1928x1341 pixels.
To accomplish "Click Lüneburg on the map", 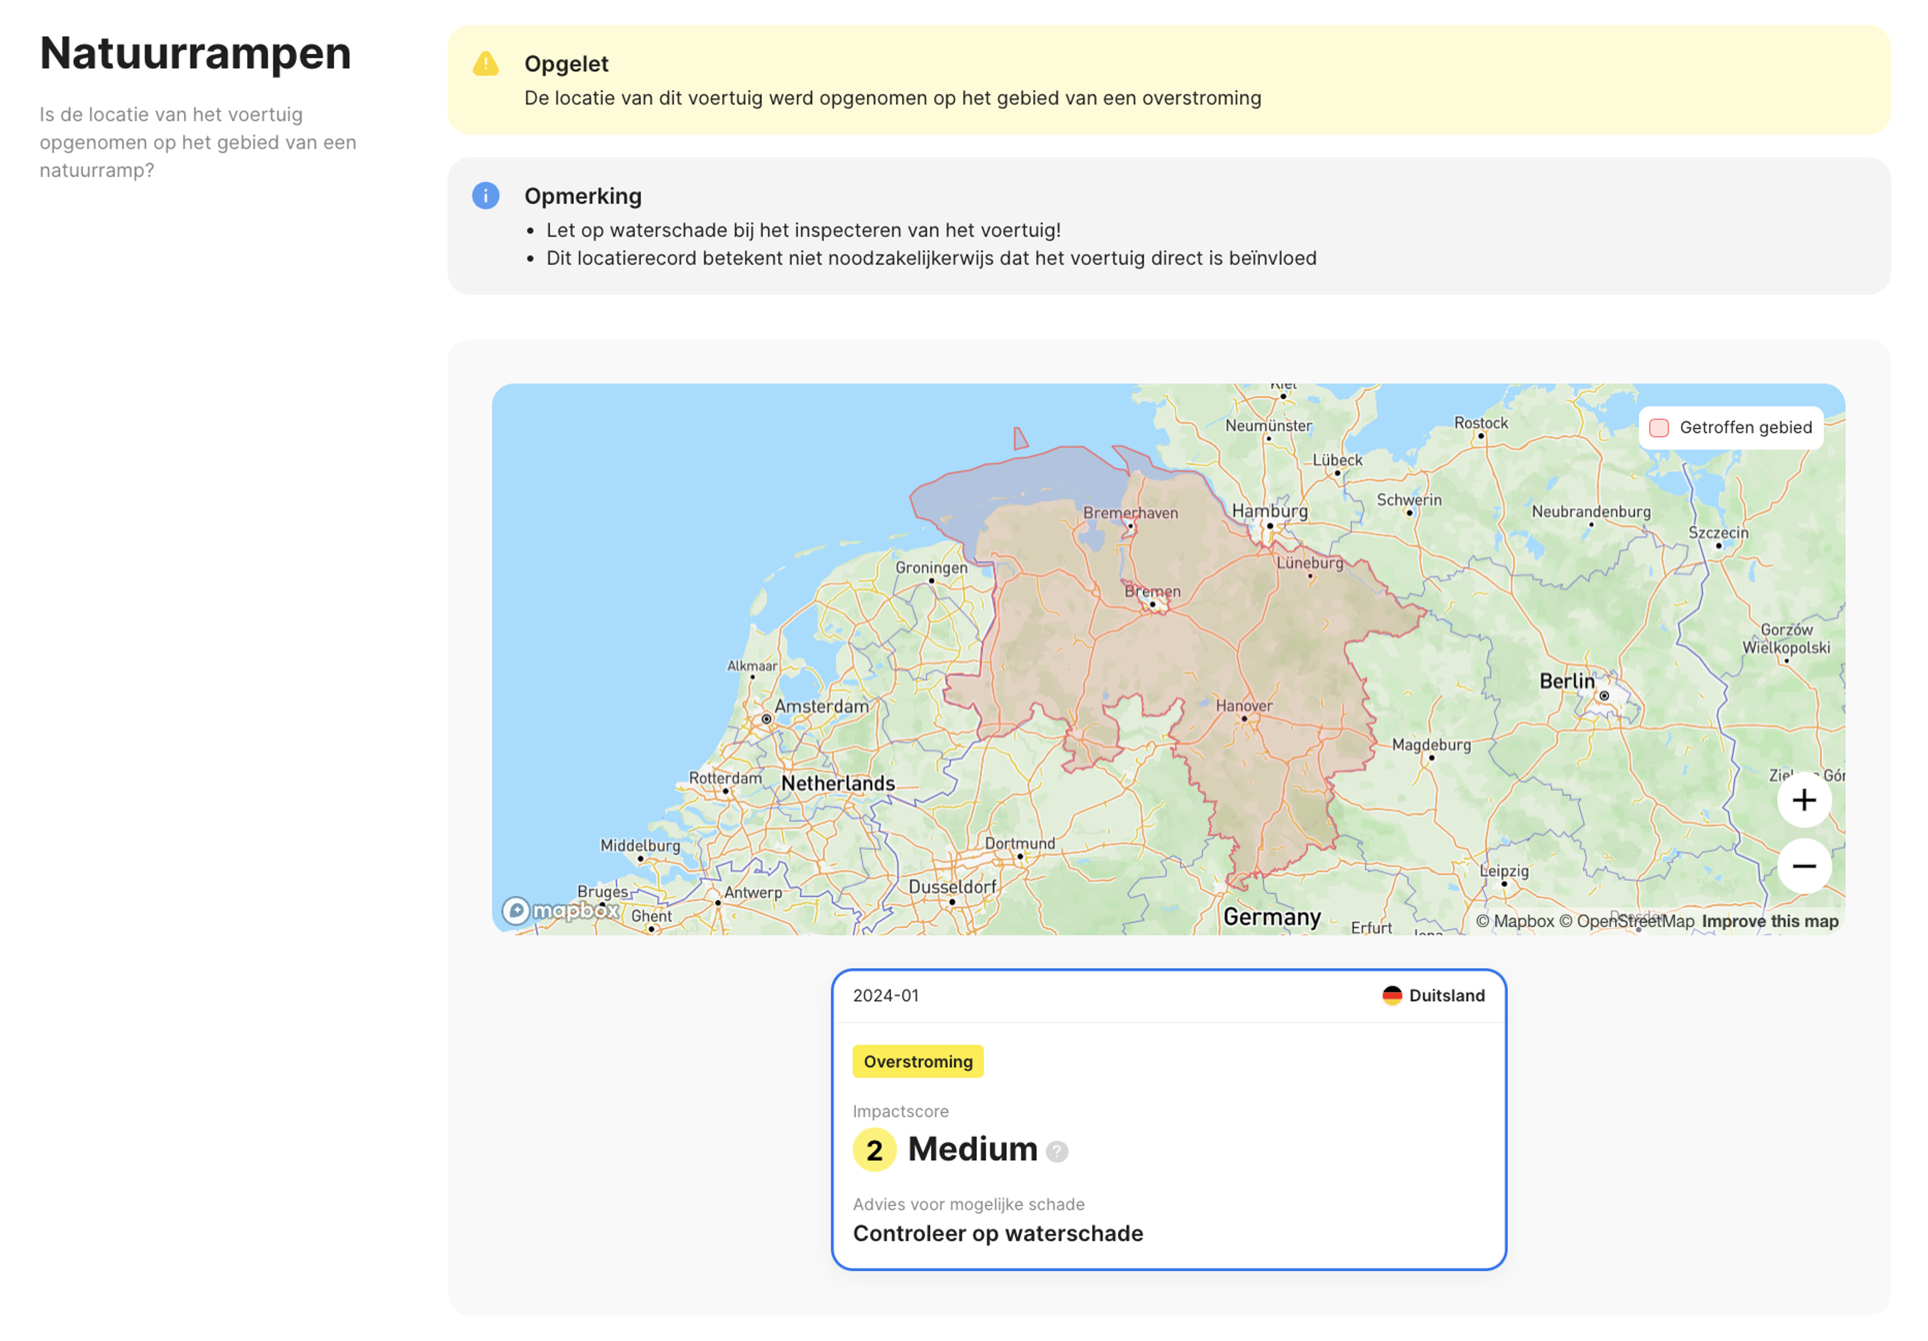I will 1310,563.
